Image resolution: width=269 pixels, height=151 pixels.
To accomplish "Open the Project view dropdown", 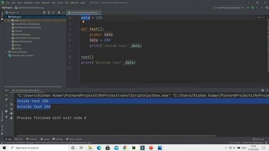I will coord(12,13).
